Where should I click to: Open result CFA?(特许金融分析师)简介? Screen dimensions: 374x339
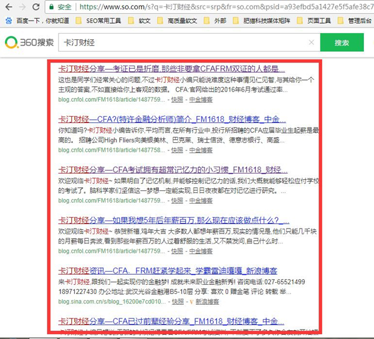[172, 119]
